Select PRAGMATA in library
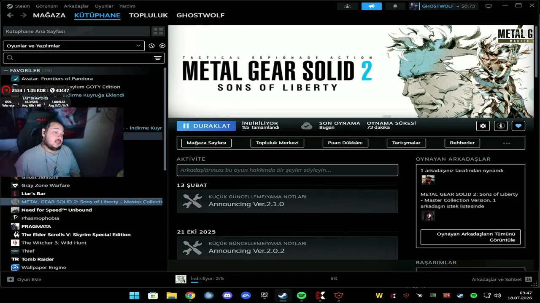Viewport: 540px width, 303px height. [36, 226]
